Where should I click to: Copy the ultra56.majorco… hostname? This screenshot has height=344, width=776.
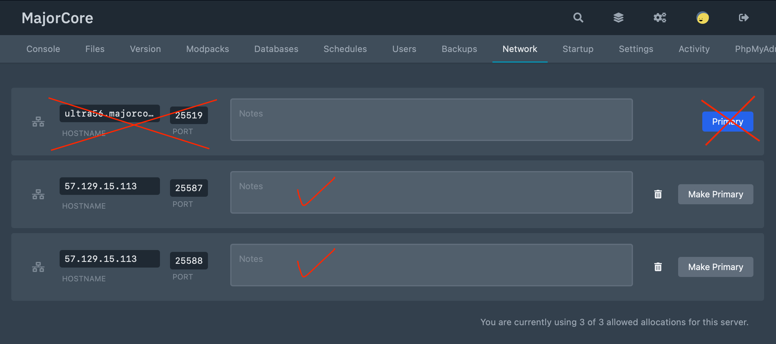click(109, 113)
